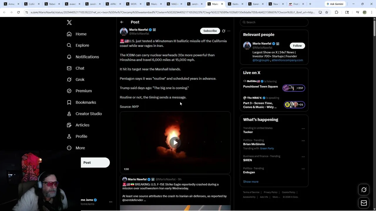
Task: Click the white Post button
Action: pos(95,163)
